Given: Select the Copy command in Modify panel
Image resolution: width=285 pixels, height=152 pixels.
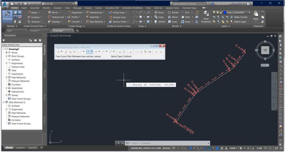Looking at the screenshot, I should pyautogui.click(x=159, y=17).
